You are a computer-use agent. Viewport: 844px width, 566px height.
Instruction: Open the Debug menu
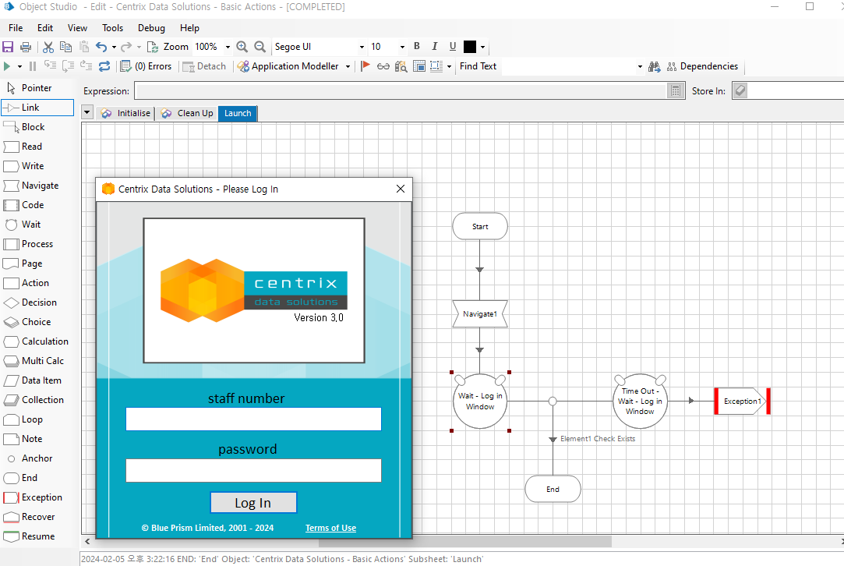click(x=151, y=28)
